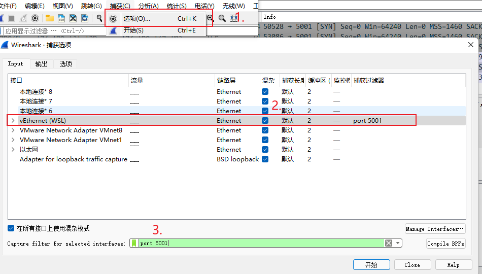Image resolution: width=482 pixels, height=274 pixels.
Task: Open the 统计(S) menu
Action: click(x=177, y=6)
